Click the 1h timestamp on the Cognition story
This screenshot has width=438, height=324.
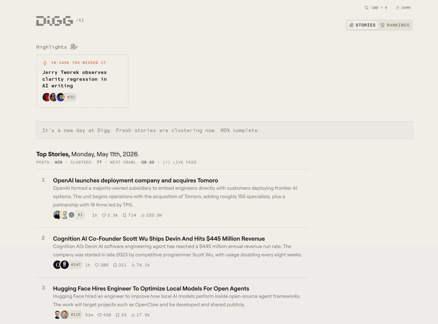(x=88, y=265)
